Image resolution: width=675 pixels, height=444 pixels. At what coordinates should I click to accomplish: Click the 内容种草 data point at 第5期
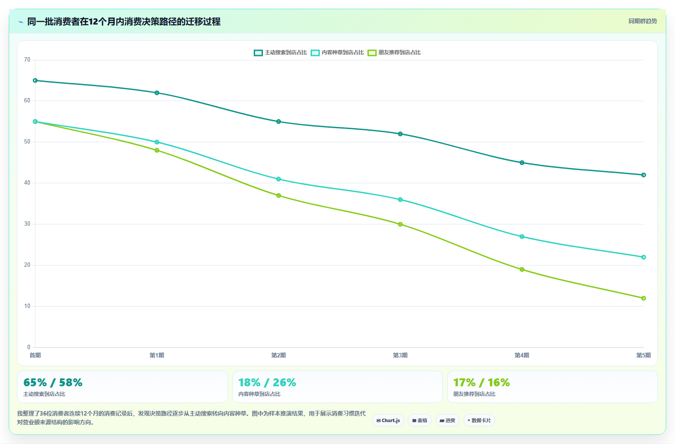click(x=644, y=257)
